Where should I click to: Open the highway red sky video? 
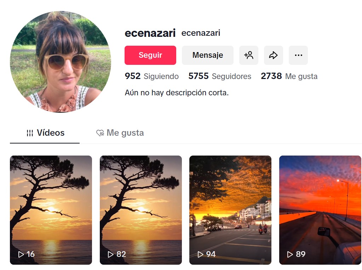320,210
